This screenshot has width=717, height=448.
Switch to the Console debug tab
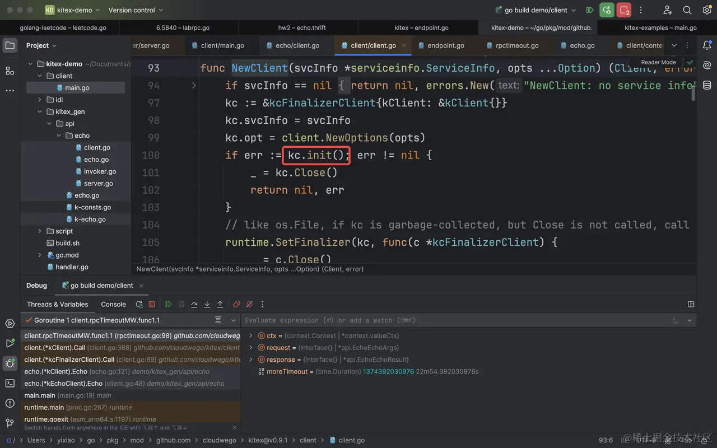tap(113, 304)
